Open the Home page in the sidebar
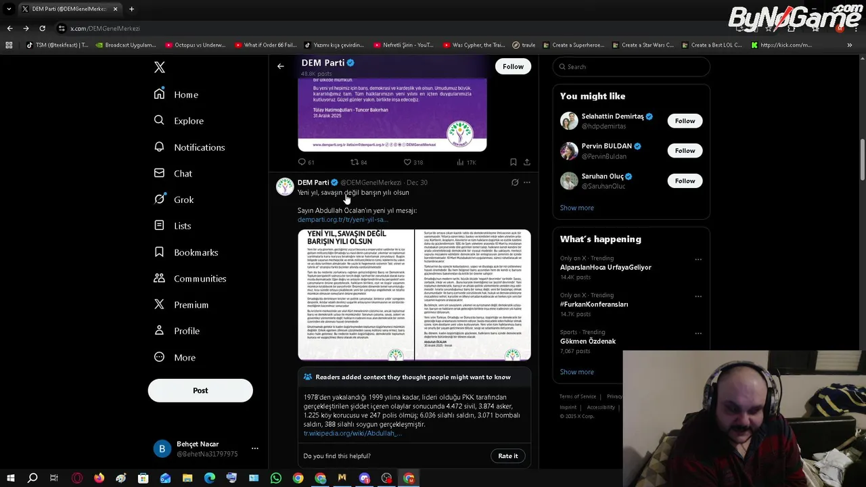The width and height of the screenshot is (866, 487). click(176, 95)
